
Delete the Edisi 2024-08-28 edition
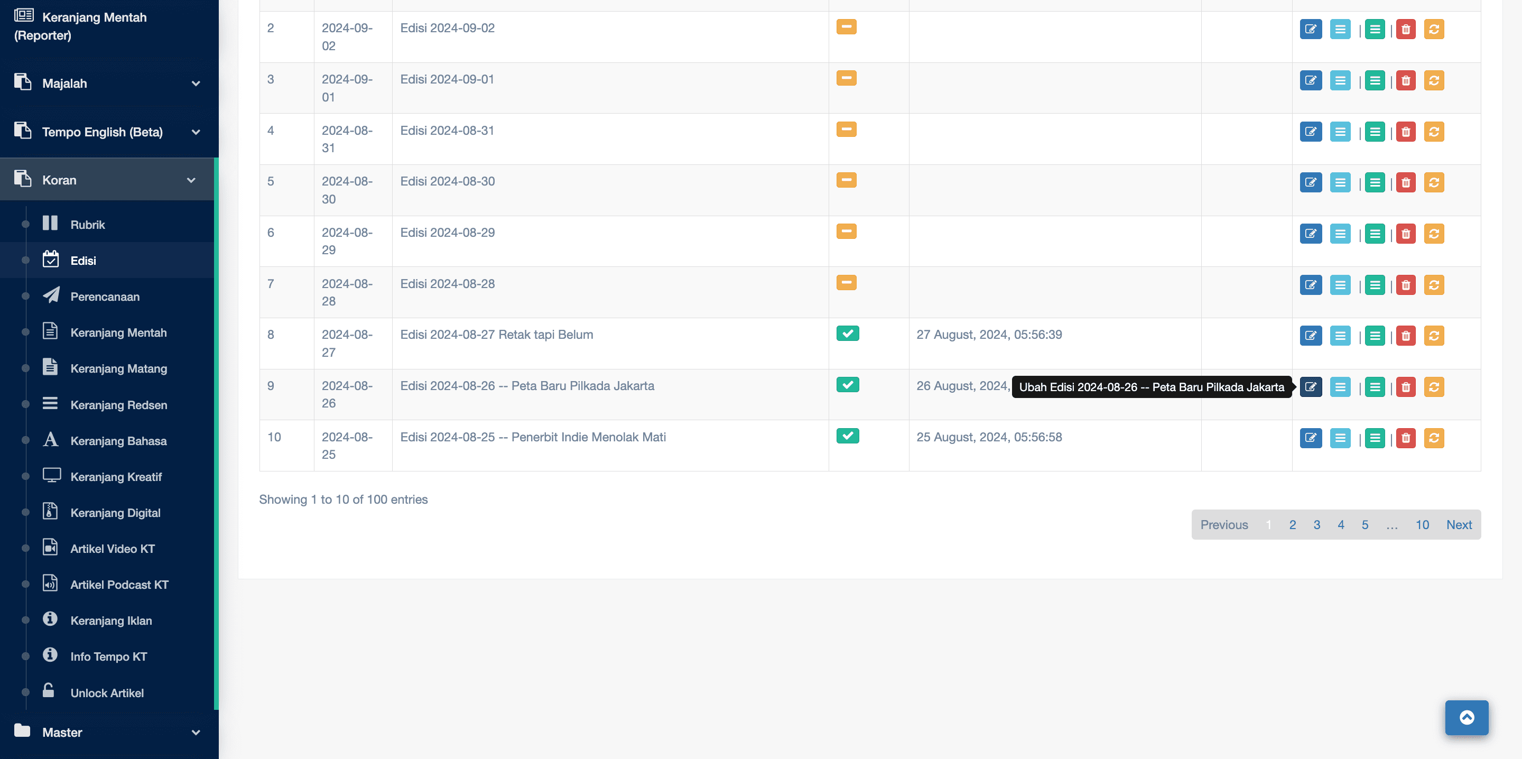1406,285
